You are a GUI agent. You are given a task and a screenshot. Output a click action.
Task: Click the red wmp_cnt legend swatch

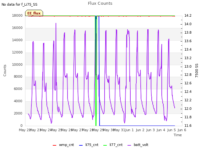pyautogui.click(x=54, y=145)
